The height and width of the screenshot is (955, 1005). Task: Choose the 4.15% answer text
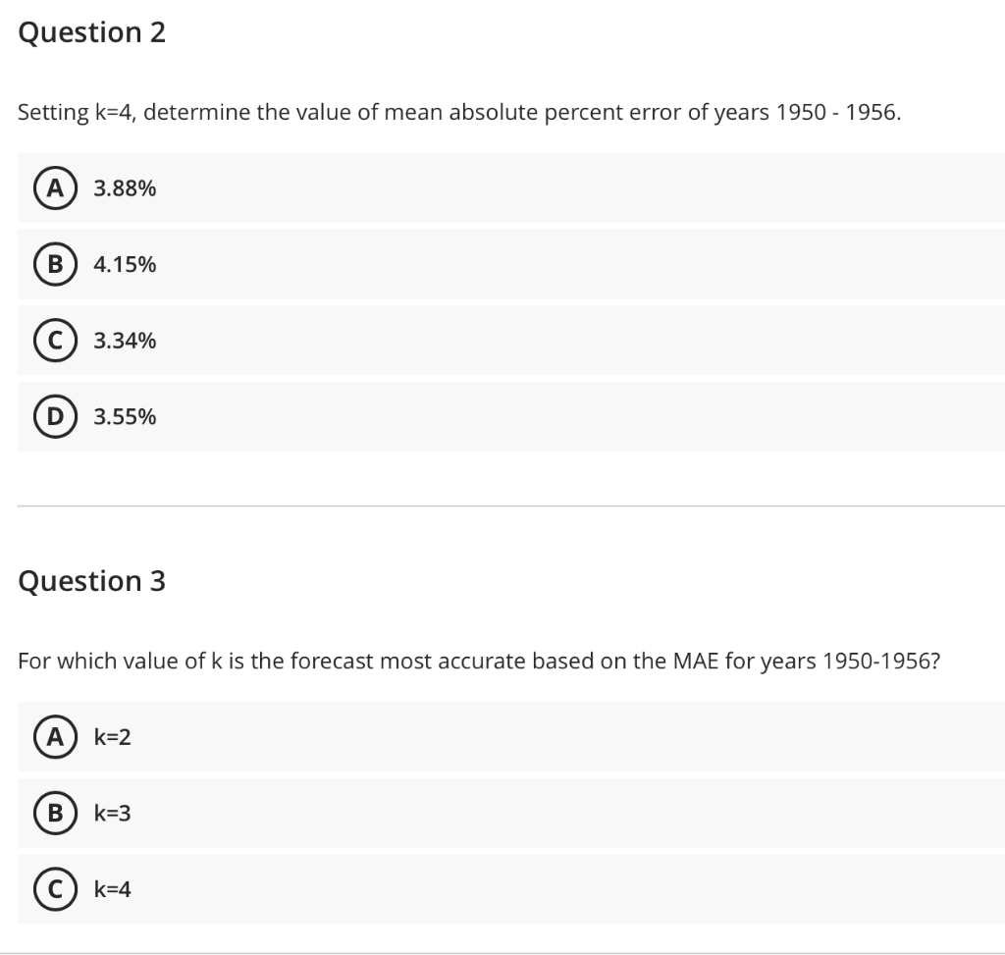[x=125, y=264]
